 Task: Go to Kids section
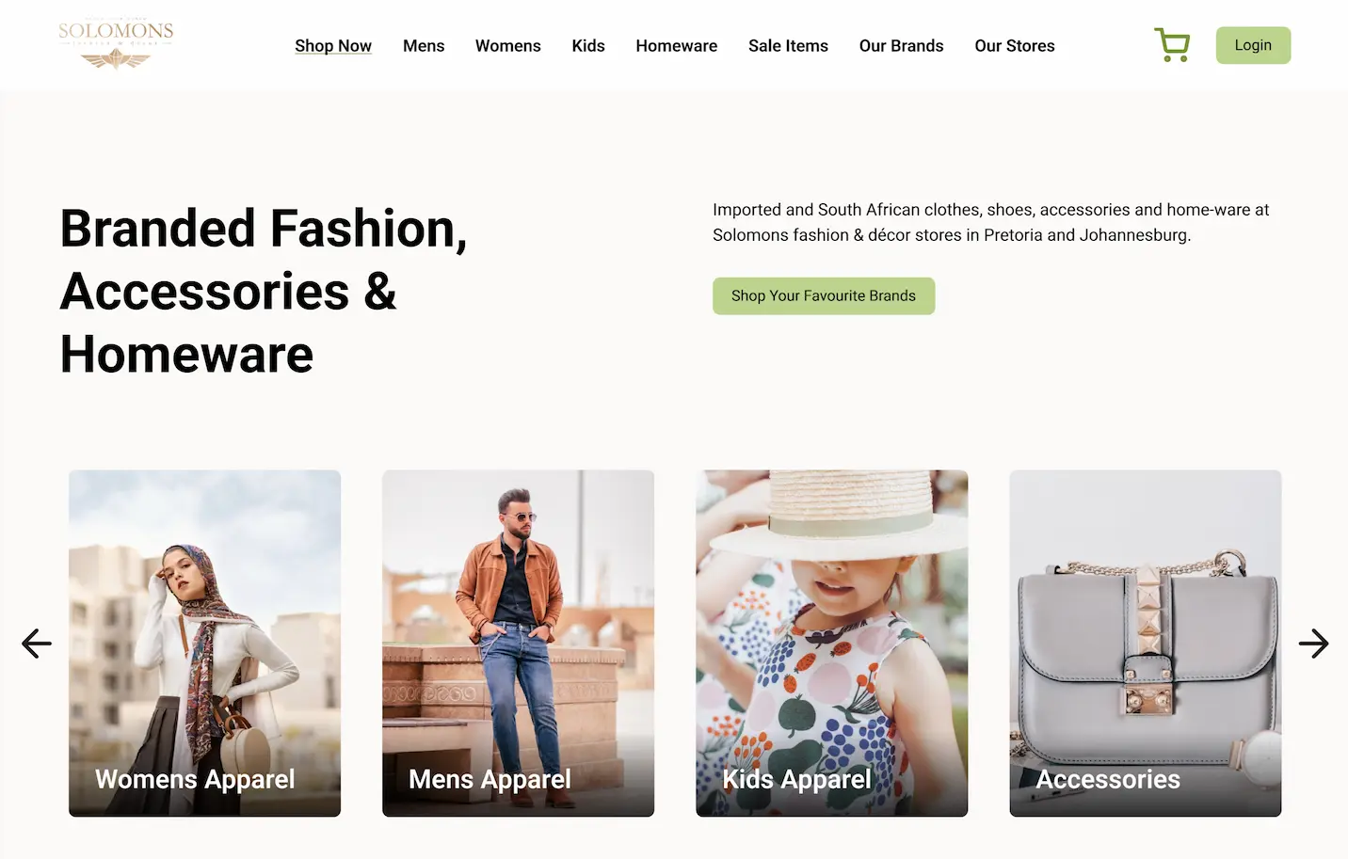click(x=588, y=45)
